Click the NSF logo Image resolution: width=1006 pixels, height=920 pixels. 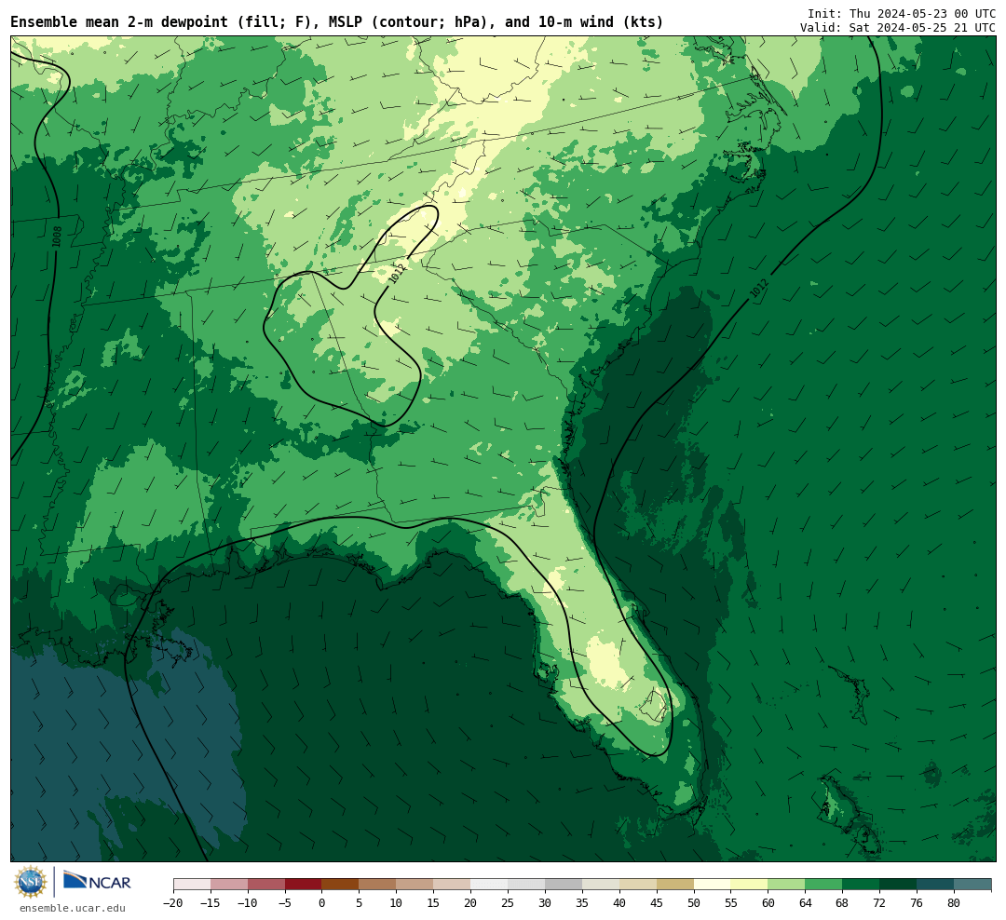click(31, 882)
